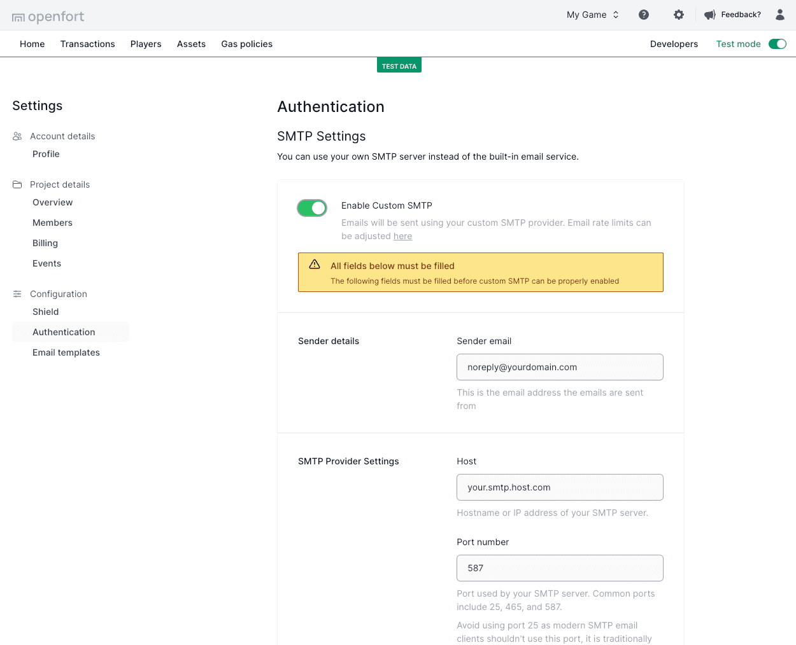
Task: Open the My Game project selector
Action: [592, 14]
